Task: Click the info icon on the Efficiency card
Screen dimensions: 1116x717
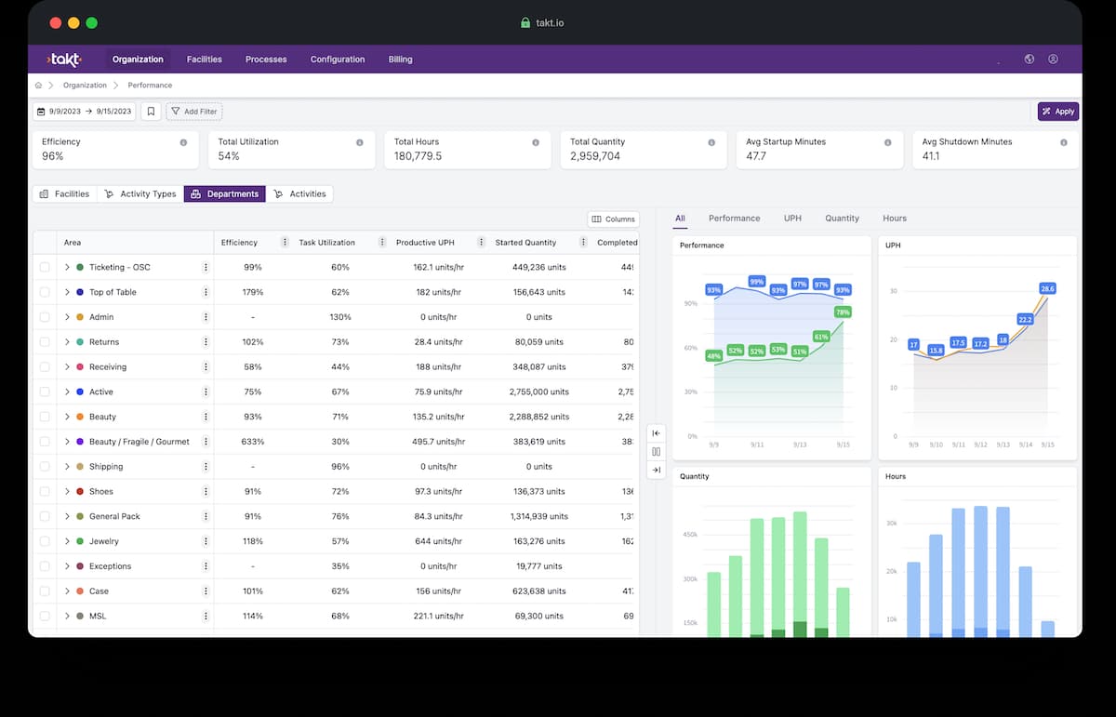Action: [x=183, y=142]
